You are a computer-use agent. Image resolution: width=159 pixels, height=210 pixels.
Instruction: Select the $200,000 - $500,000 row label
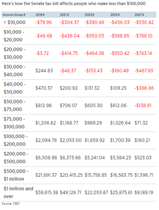tap(16, 157)
